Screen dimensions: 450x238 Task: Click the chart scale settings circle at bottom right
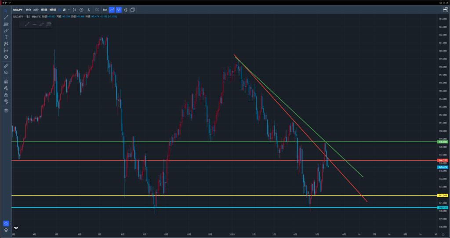click(443, 234)
